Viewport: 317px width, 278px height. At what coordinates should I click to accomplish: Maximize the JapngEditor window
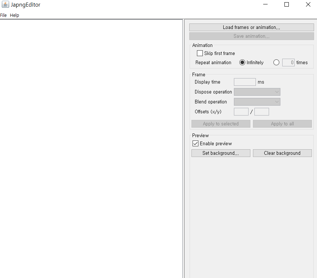coord(287,4)
